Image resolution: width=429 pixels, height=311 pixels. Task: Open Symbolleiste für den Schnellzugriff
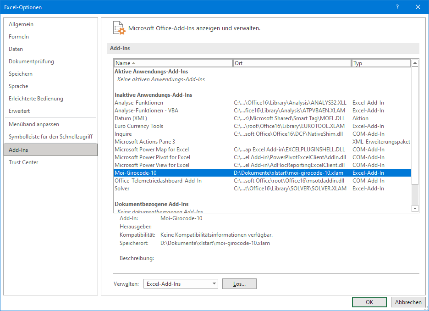pos(50,136)
